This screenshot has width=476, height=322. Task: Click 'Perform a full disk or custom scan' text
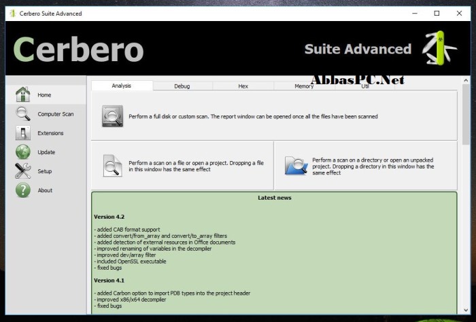tap(253, 116)
